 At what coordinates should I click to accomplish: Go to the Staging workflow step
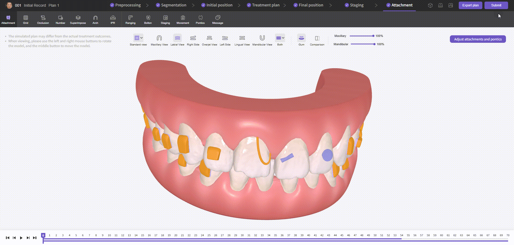point(354,5)
